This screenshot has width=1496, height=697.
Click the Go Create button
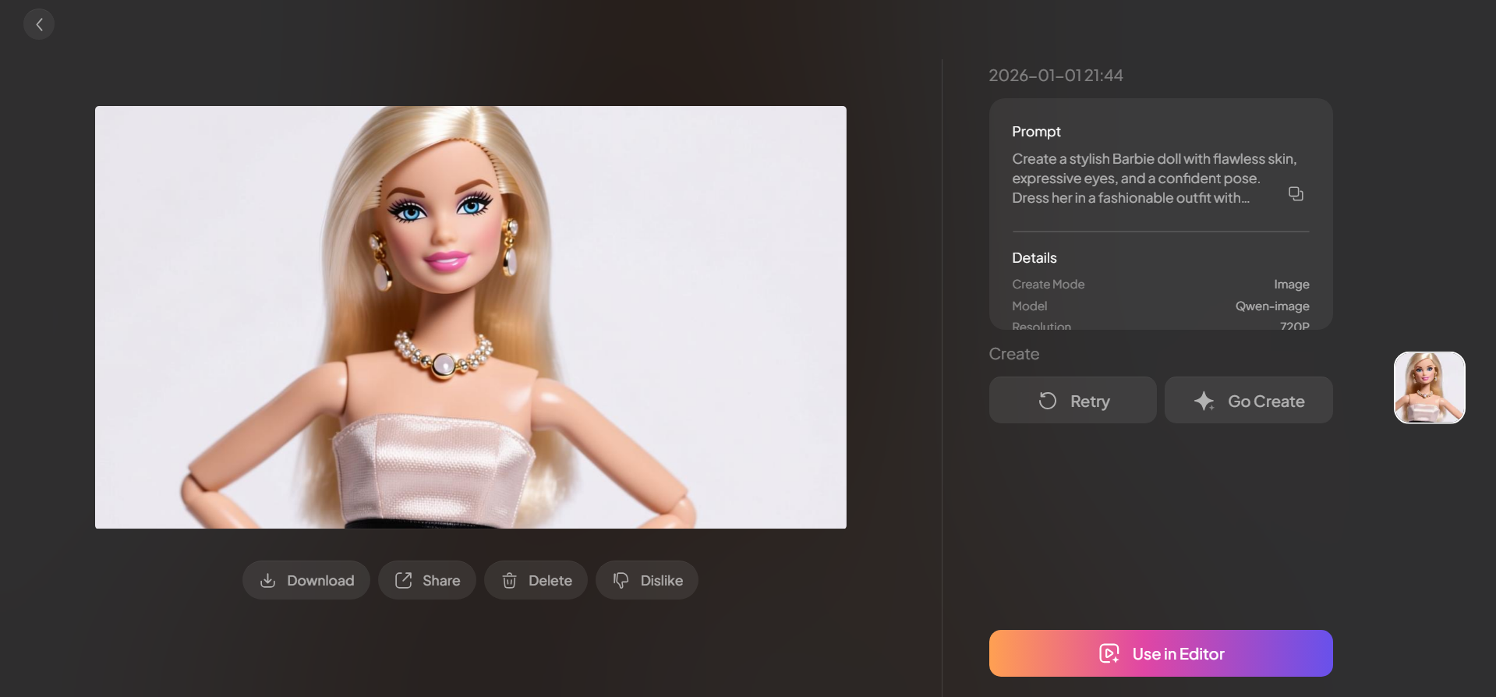coord(1249,401)
